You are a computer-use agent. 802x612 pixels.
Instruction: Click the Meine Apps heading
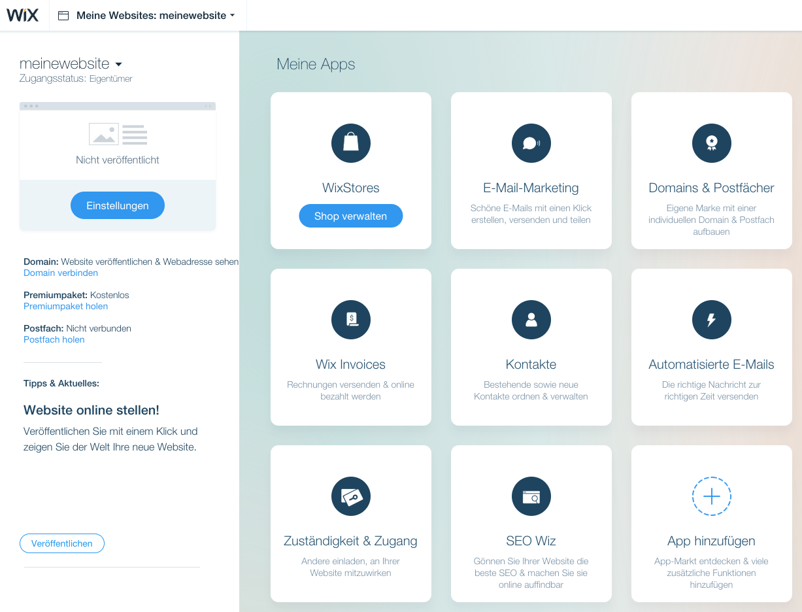click(316, 64)
